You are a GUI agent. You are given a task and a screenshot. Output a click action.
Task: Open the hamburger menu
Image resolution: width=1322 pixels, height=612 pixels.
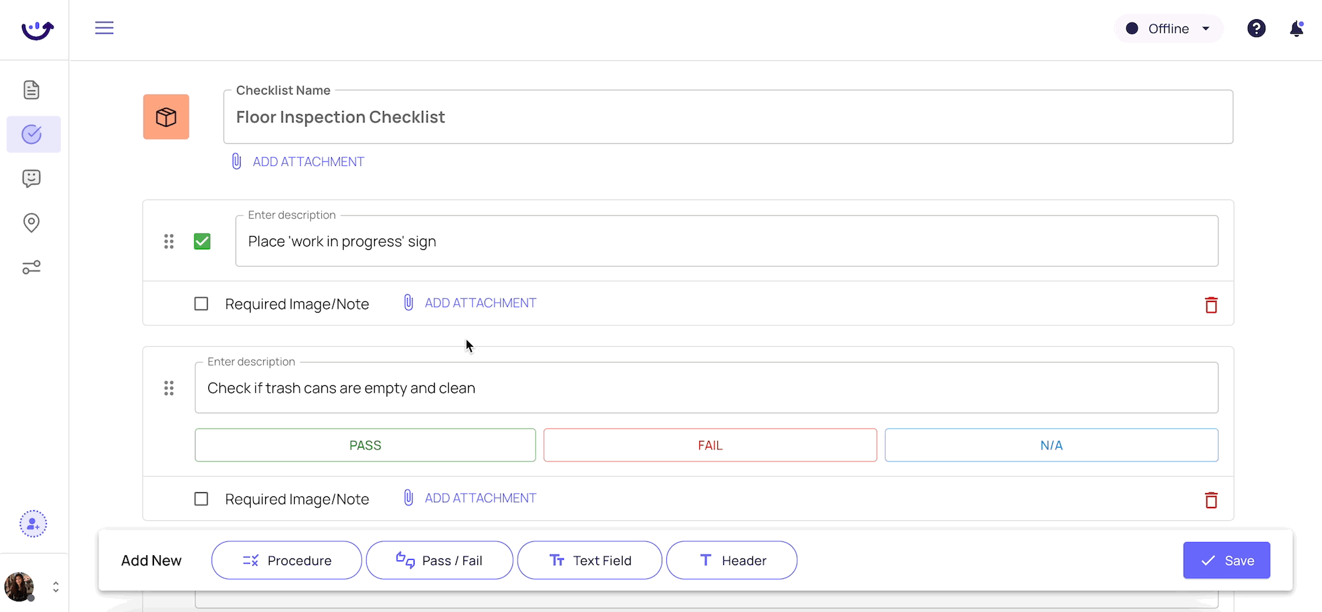pyautogui.click(x=104, y=28)
